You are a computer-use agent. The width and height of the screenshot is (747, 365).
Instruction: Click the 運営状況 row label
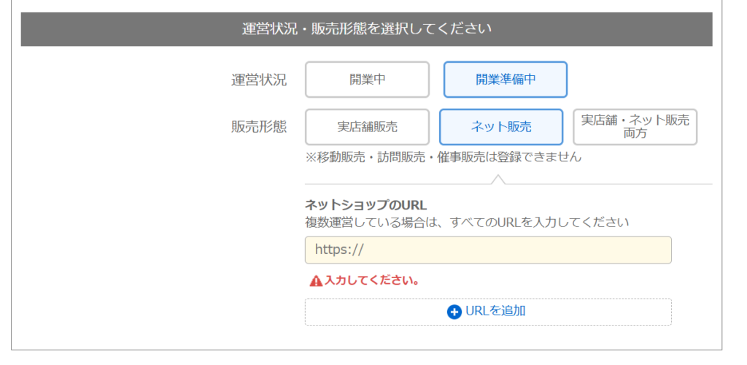(259, 80)
